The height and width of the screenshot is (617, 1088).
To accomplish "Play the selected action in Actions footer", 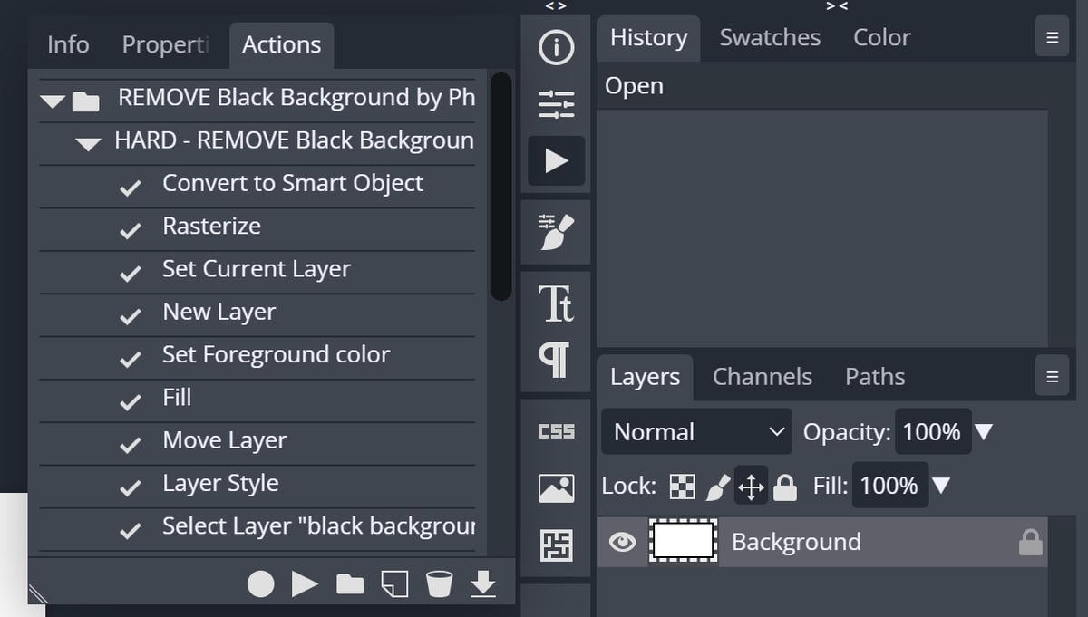I will pos(305,584).
